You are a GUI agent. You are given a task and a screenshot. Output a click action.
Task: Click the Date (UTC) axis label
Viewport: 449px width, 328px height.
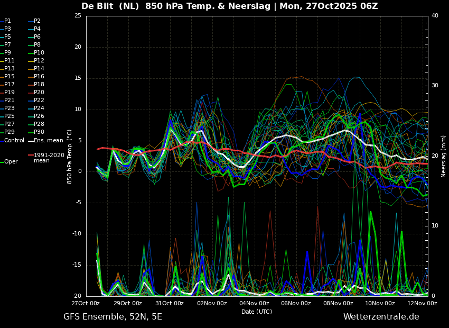point(257,312)
